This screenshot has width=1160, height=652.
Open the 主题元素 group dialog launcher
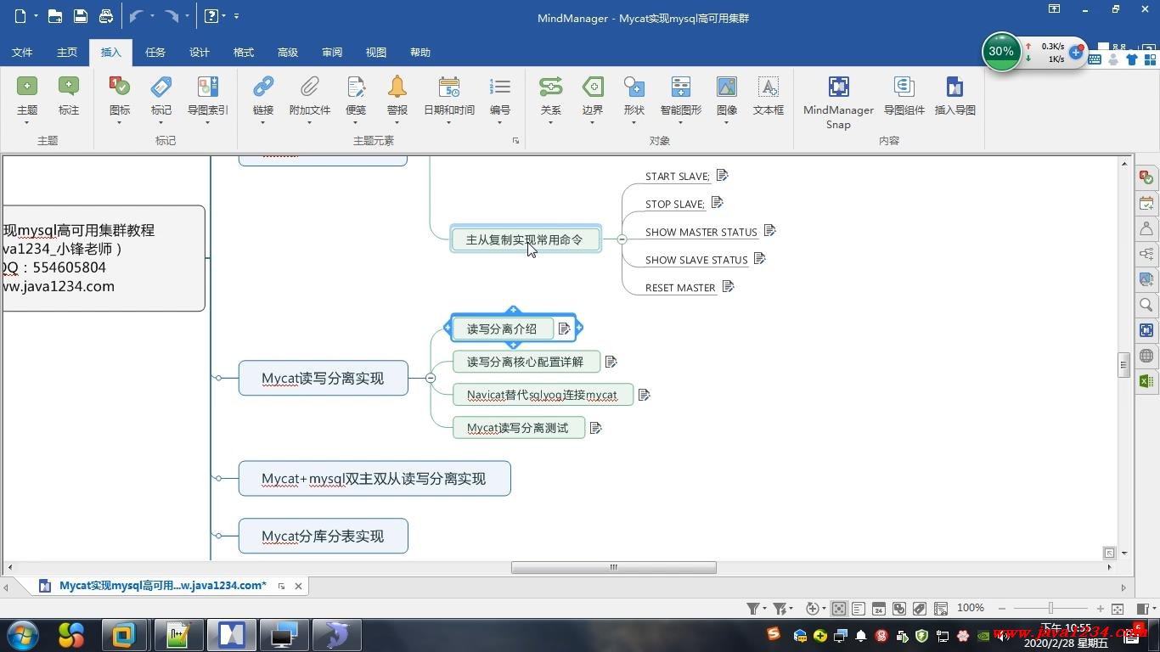tap(515, 141)
